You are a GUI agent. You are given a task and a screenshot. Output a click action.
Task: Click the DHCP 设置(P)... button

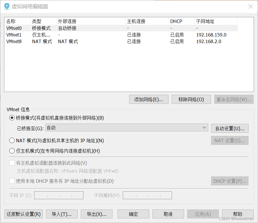tap(230, 181)
